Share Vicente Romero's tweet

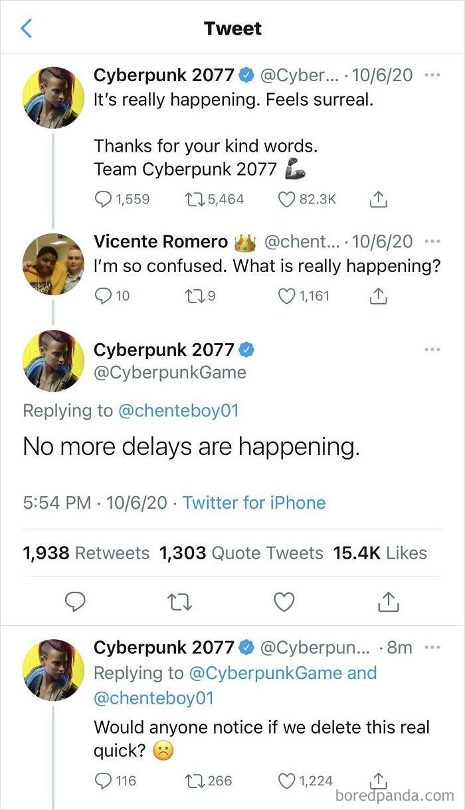[x=378, y=295]
